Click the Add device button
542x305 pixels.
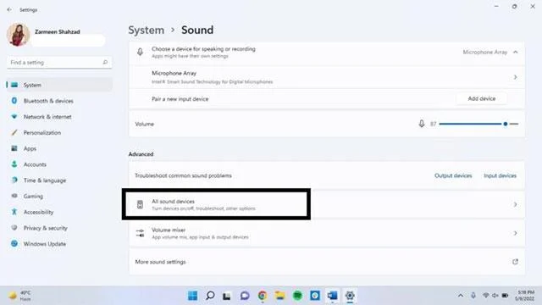[482, 98]
